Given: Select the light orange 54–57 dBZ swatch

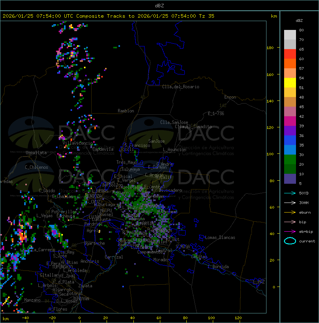Looking at the screenshot, I should (290, 73).
